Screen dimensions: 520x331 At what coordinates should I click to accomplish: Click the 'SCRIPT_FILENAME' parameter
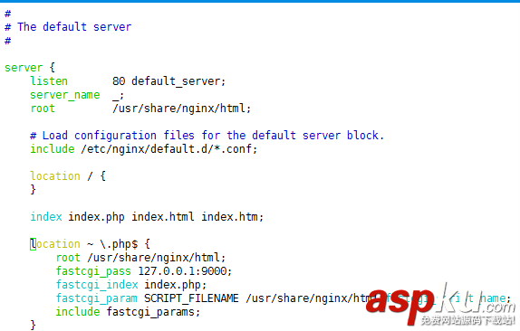191,298
